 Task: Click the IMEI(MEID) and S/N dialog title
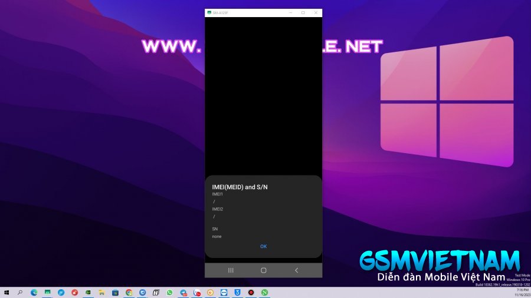tap(240, 187)
